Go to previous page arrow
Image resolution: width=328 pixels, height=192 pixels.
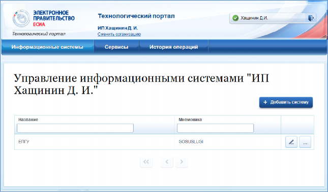[x=167, y=162]
